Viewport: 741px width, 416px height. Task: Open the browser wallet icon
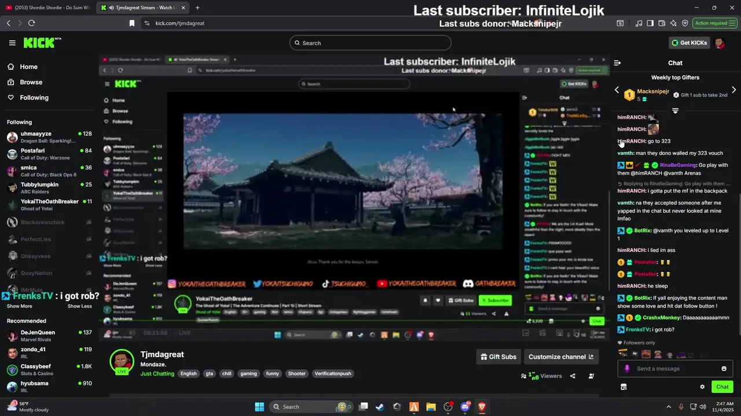pyautogui.click(x=662, y=23)
